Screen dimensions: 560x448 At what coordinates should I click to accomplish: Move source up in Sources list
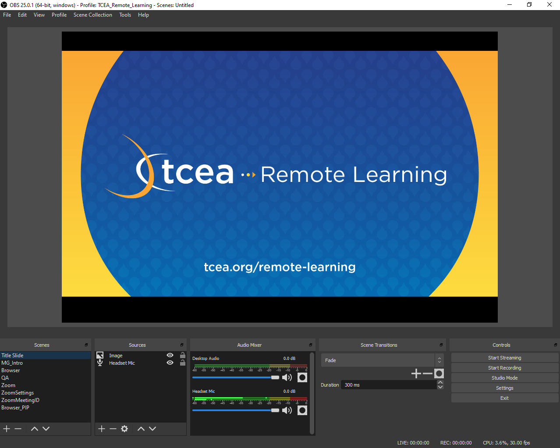pos(141,429)
